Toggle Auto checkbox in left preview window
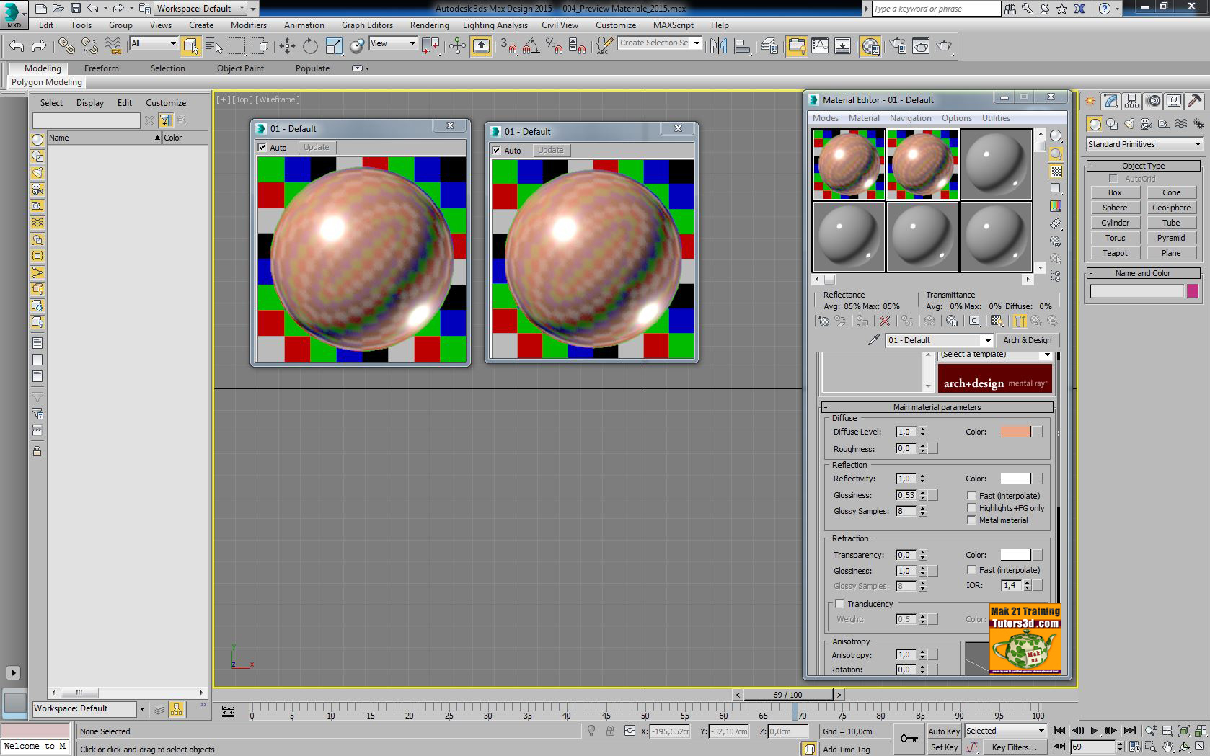The image size is (1210, 756). (262, 147)
